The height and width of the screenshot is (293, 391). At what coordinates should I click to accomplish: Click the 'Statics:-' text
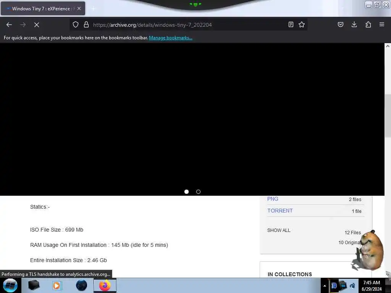40,207
